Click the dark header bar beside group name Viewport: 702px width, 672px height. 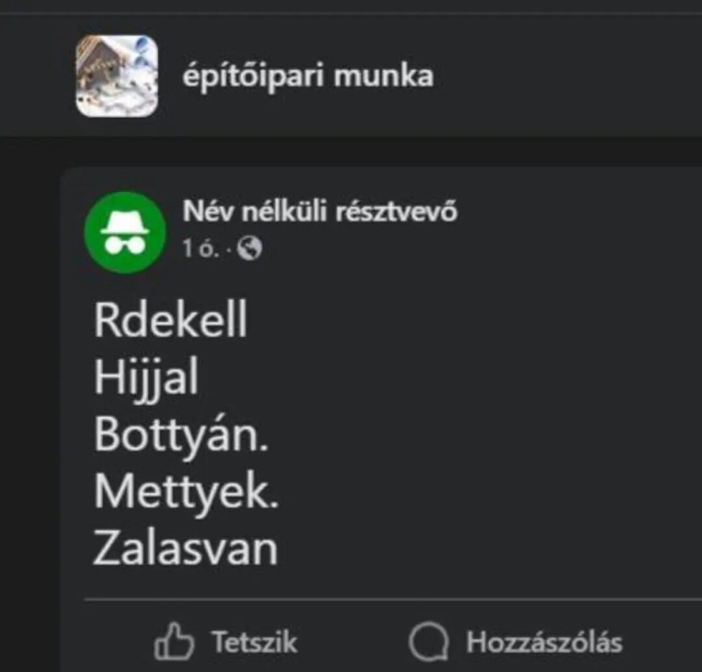pos(566,75)
